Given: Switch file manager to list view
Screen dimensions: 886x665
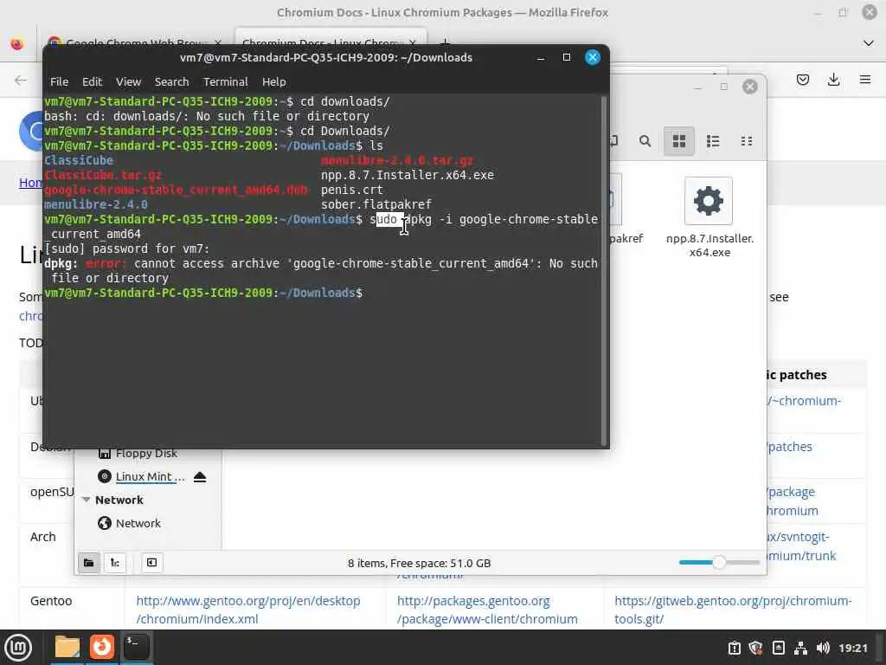Looking at the screenshot, I should point(713,141).
